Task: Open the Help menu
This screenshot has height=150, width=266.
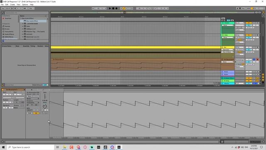Action: 32,5
